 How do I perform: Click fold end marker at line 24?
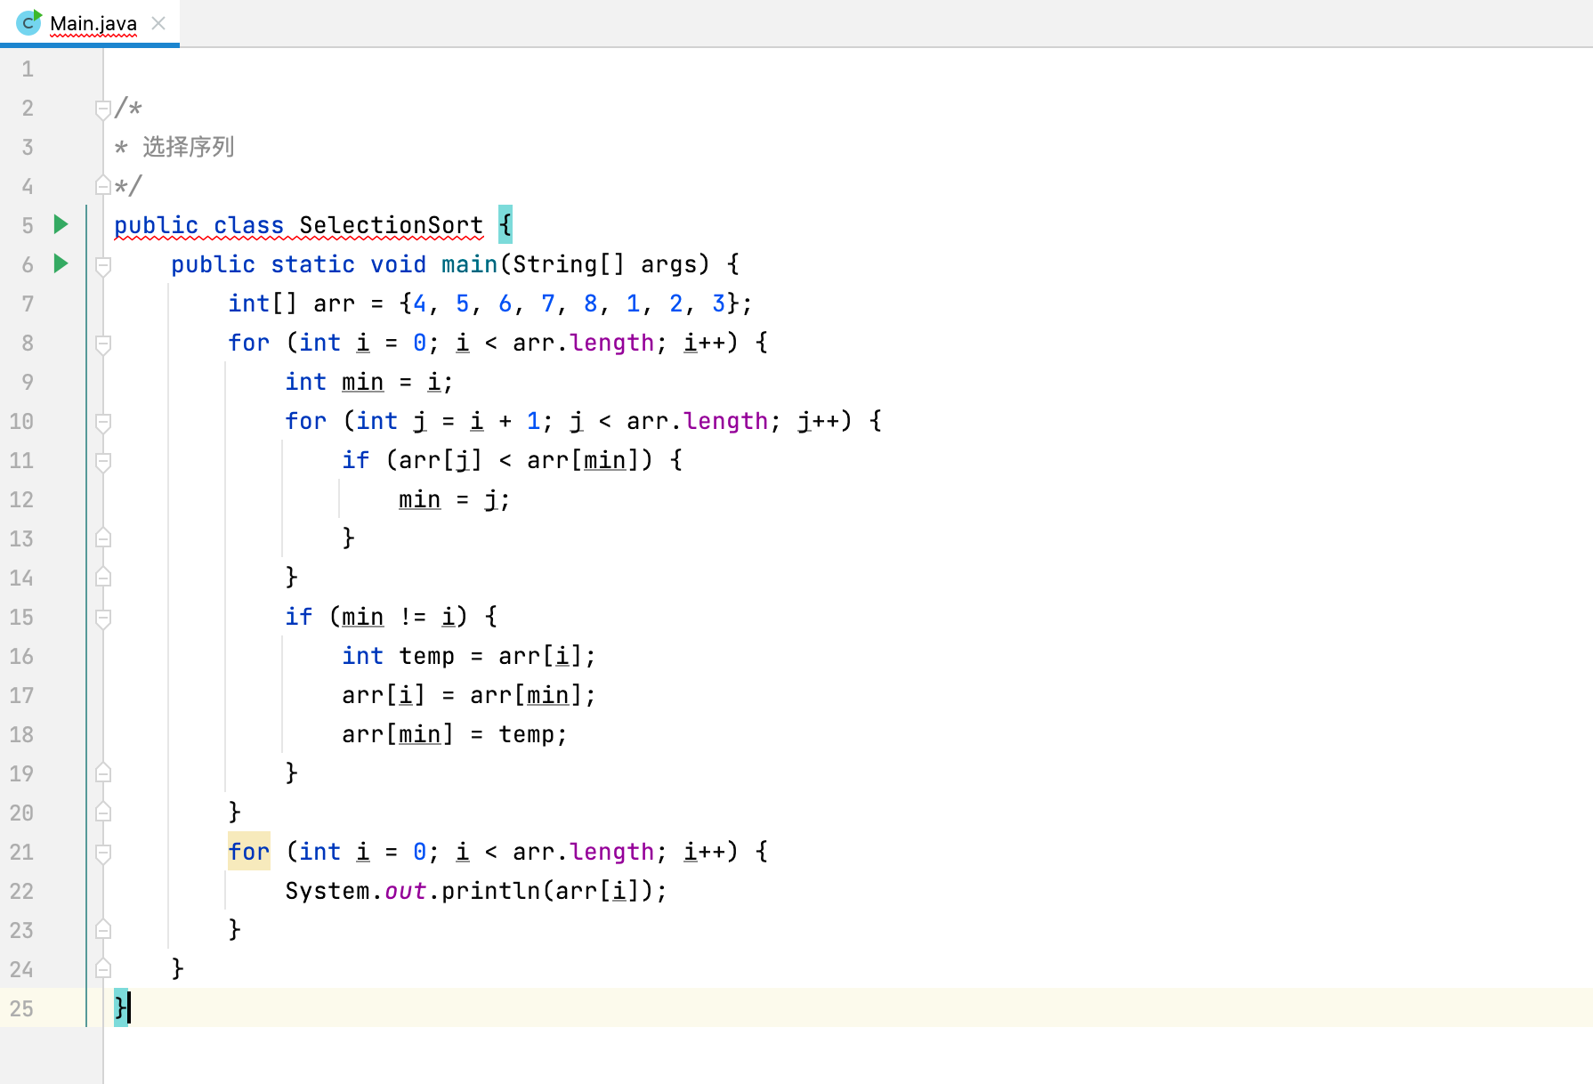point(103,968)
